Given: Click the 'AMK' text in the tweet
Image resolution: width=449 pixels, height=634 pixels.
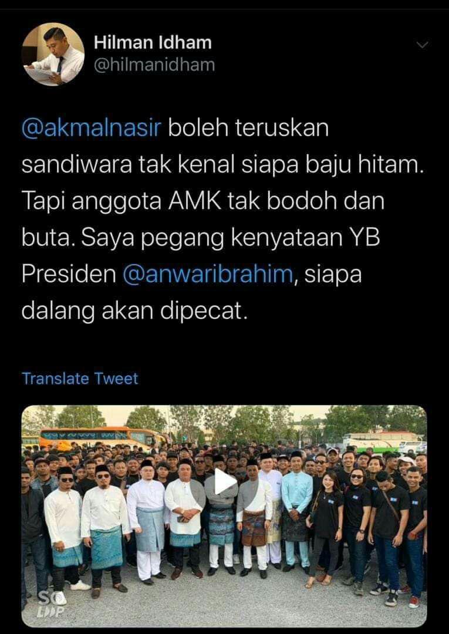Looking at the screenshot, I should point(195,201).
